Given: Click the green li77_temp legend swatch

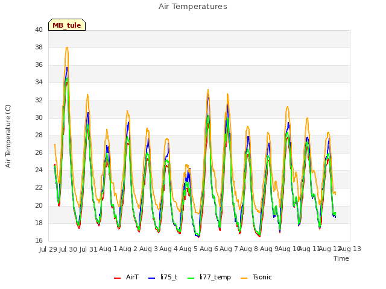Looking at the screenshot, I should [x=191, y=278].
